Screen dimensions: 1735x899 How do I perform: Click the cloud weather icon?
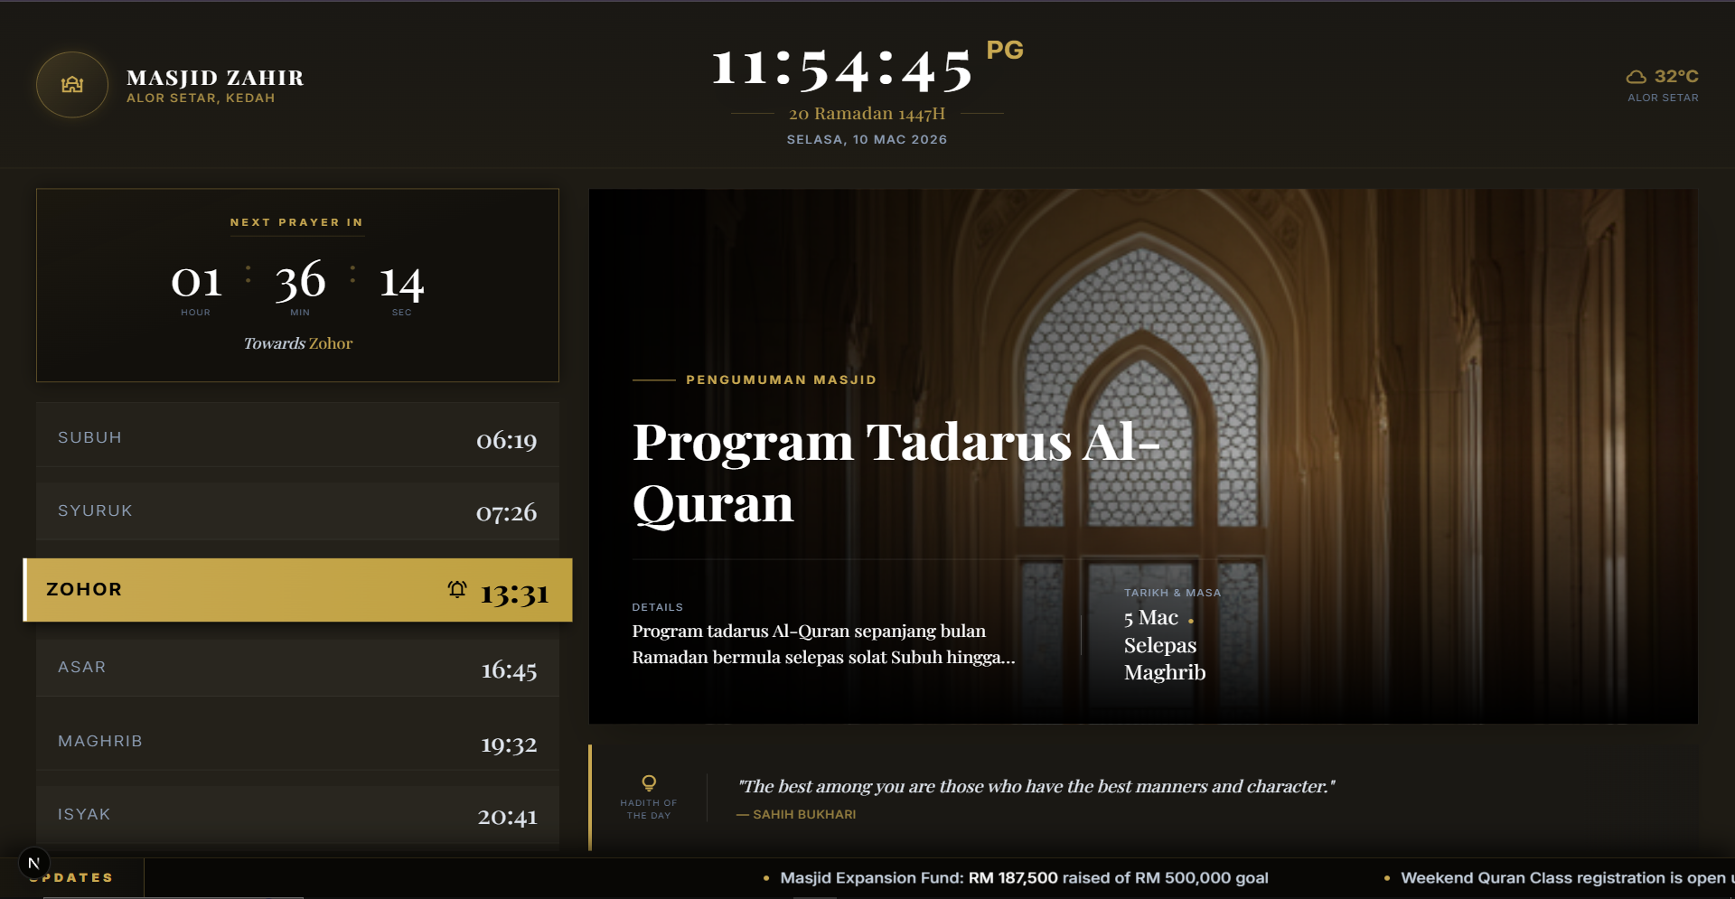coord(1636,77)
